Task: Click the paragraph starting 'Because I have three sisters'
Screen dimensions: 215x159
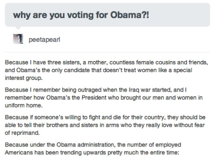Action: tap(106, 70)
